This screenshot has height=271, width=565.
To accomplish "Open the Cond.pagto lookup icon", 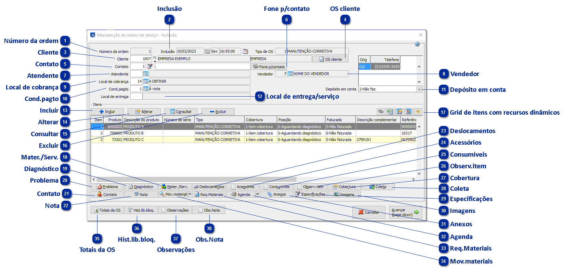I will click(x=146, y=89).
